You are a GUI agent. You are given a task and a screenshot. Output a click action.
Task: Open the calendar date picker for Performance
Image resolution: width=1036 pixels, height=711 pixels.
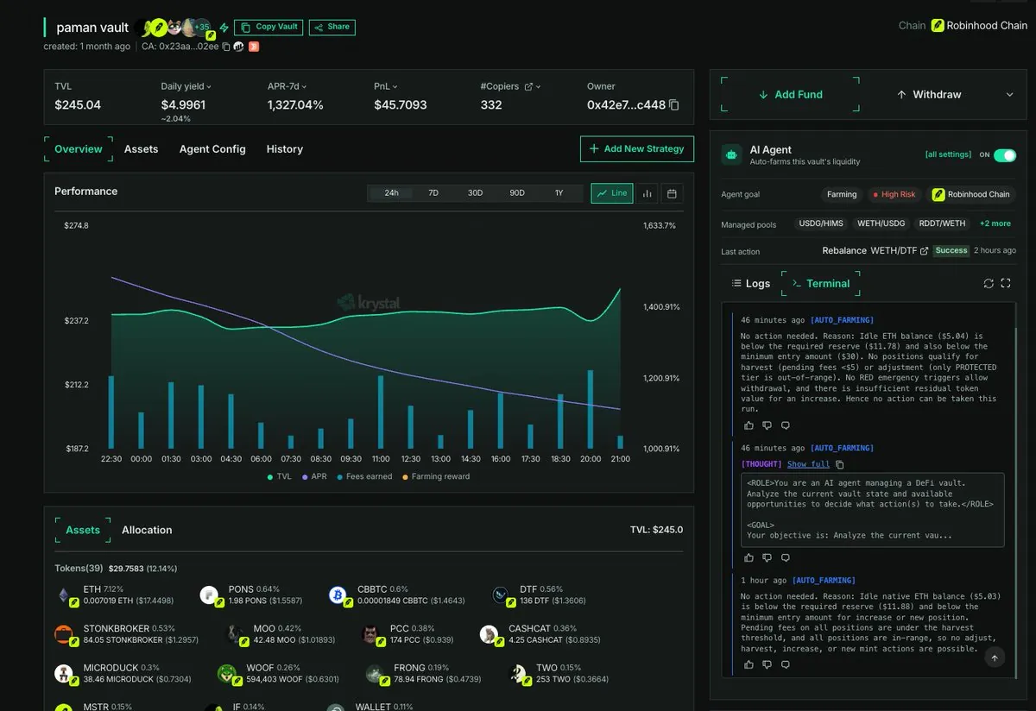tap(673, 193)
